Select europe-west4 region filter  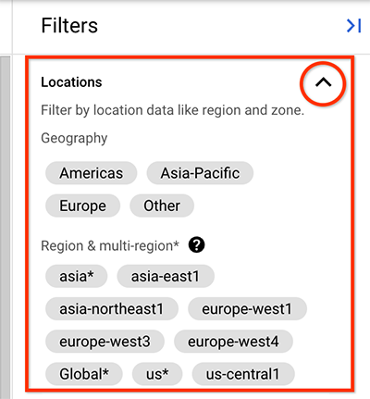click(x=233, y=342)
